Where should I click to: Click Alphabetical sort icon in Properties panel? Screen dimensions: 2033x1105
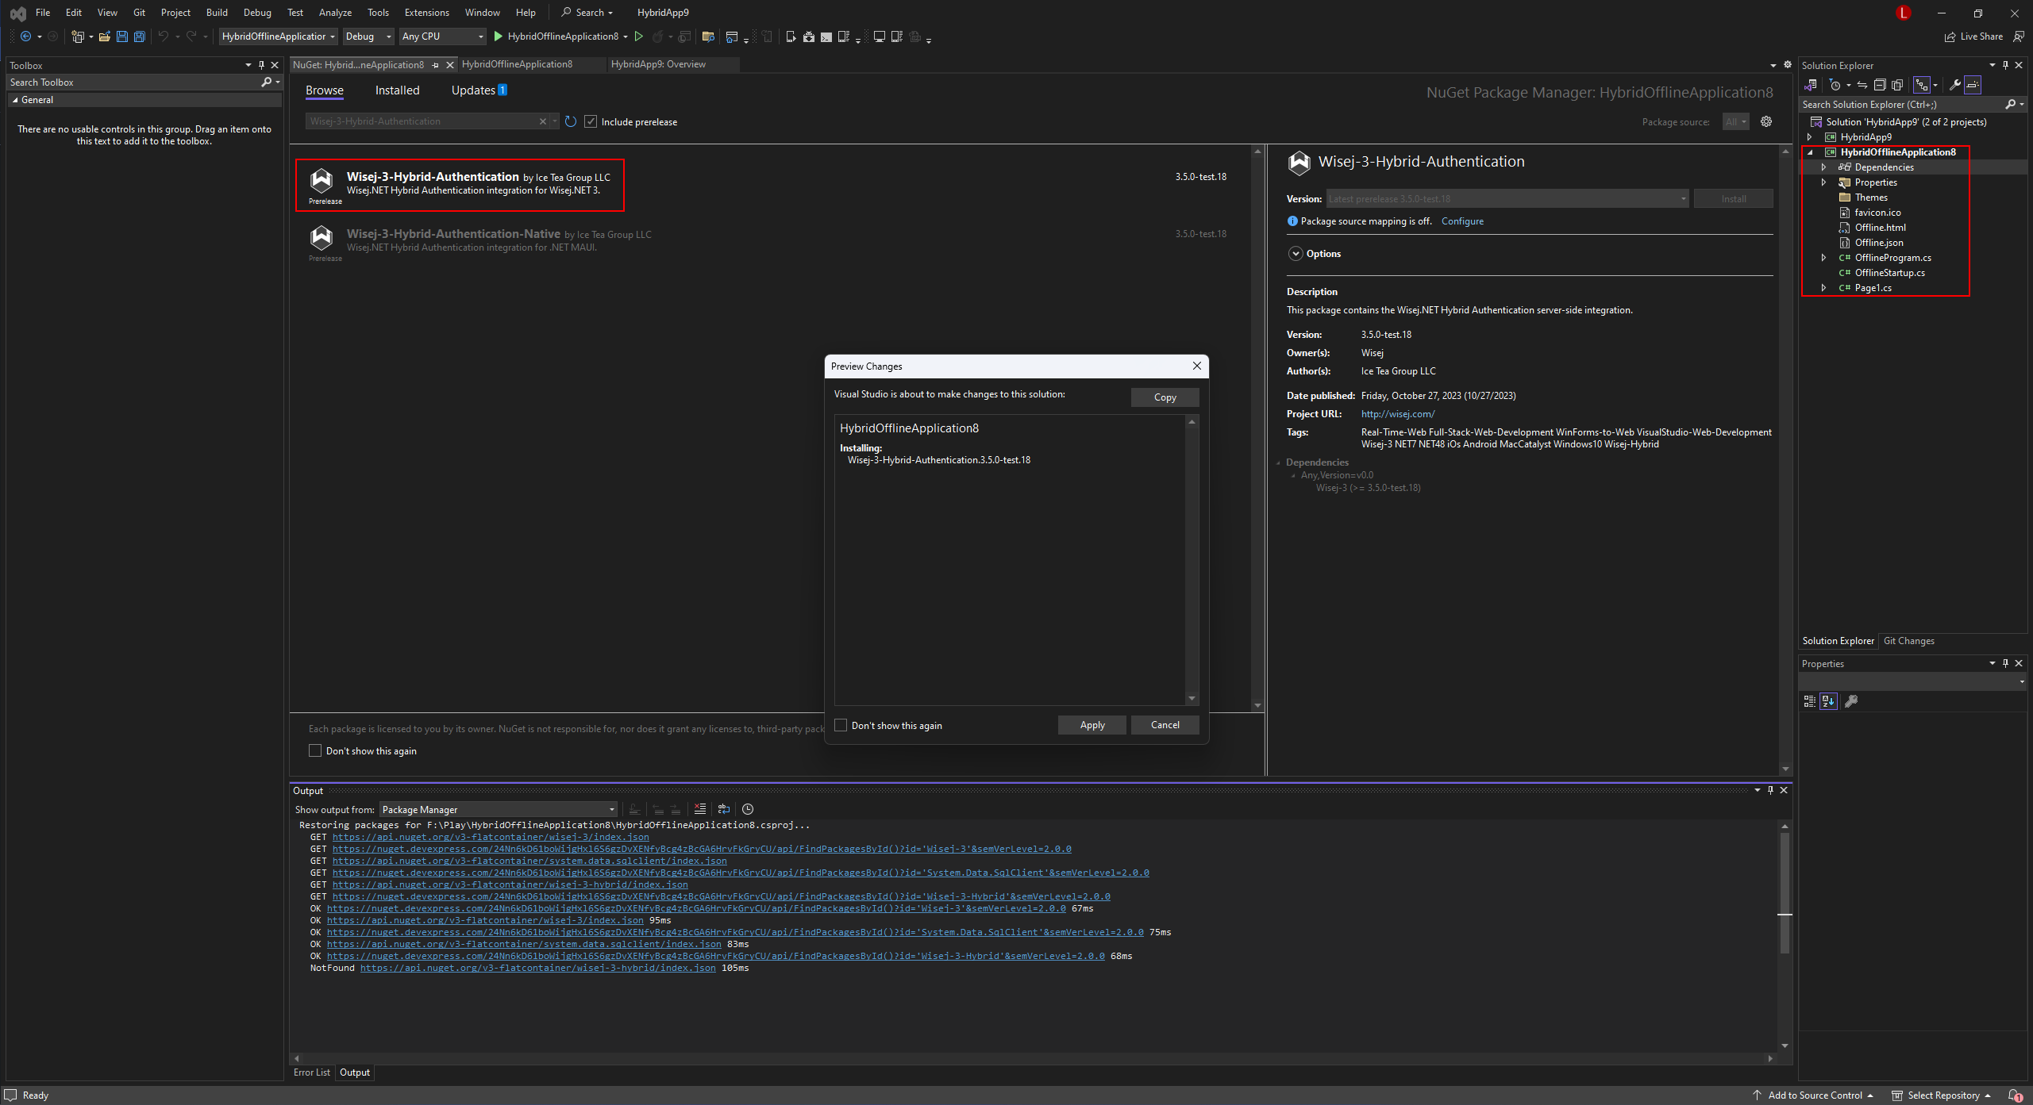pos(1829,701)
